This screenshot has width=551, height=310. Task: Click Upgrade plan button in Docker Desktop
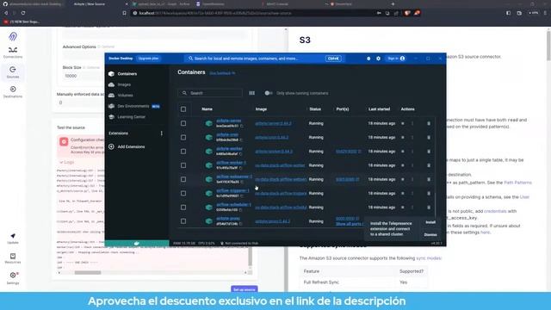pyautogui.click(x=148, y=59)
